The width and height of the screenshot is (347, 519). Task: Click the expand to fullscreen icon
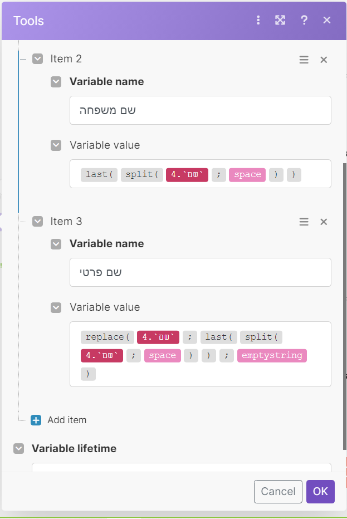click(280, 21)
